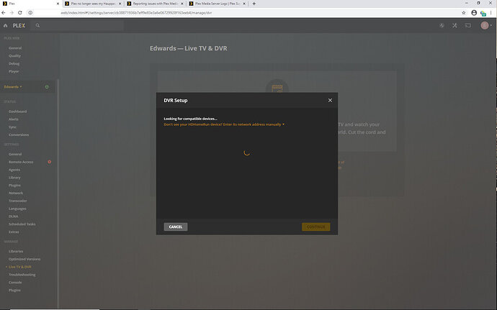This screenshot has width=497, height=310.
Task: Open Extras settings
Action: 14,232
